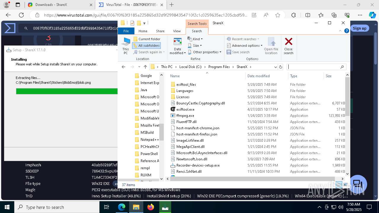Toggle All subfolders search option

[147, 46]
